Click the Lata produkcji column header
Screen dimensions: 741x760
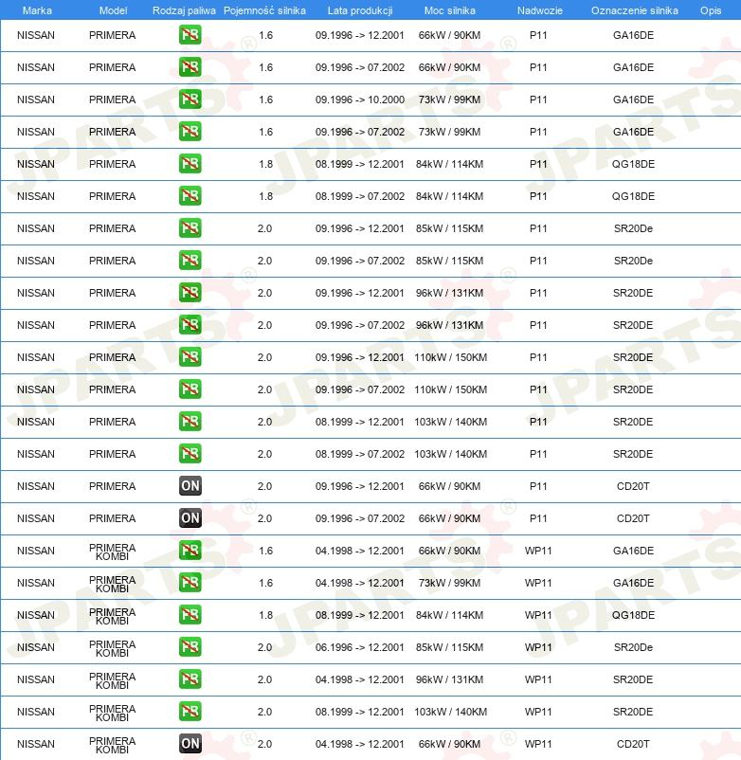click(x=360, y=10)
